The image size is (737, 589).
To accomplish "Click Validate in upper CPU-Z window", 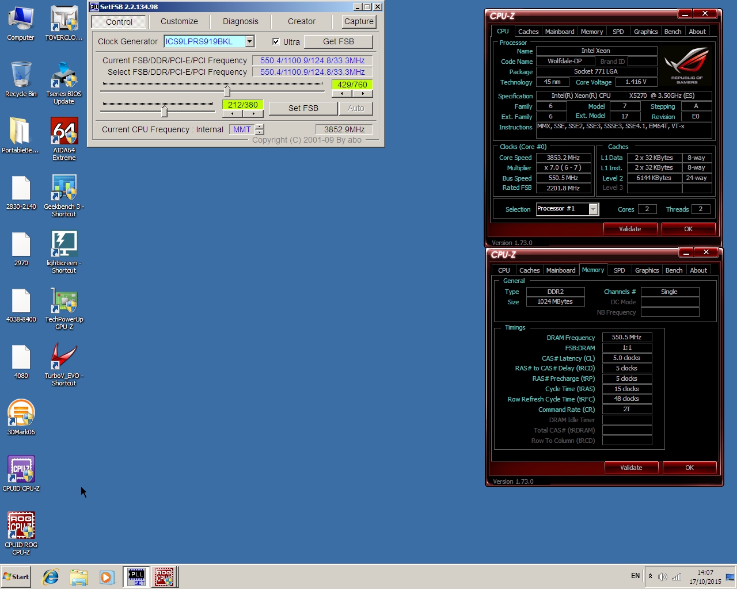I will [630, 229].
